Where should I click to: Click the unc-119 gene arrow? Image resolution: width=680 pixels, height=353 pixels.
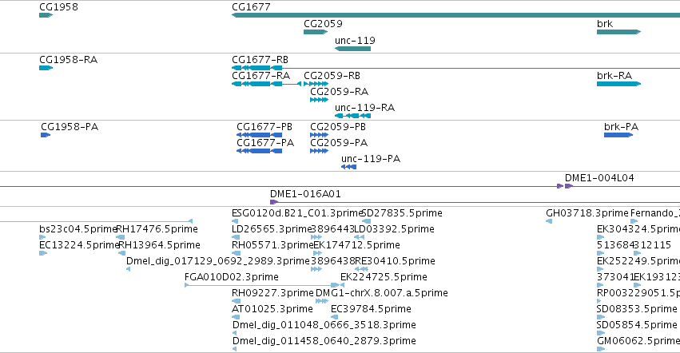[x=352, y=49]
